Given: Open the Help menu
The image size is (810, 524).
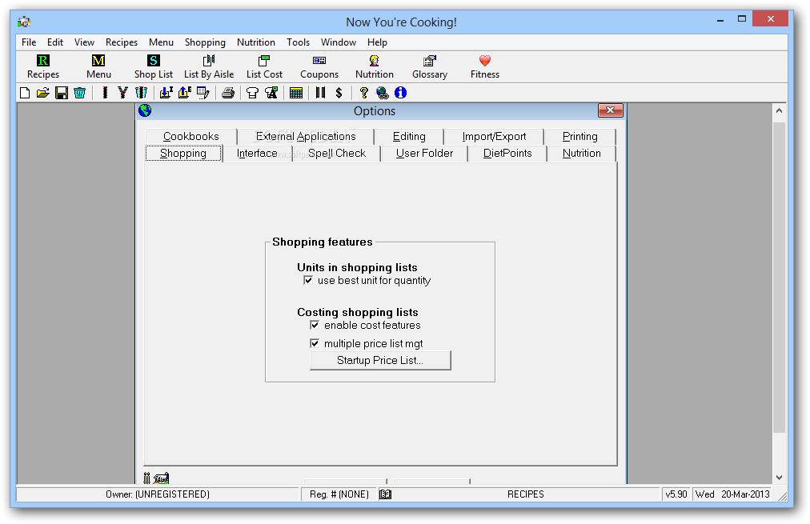Looking at the screenshot, I should click(377, 42).
